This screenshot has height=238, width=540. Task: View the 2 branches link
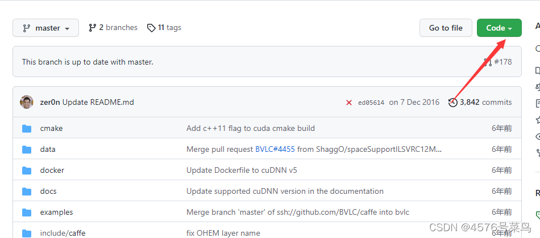tap(113, 28)
